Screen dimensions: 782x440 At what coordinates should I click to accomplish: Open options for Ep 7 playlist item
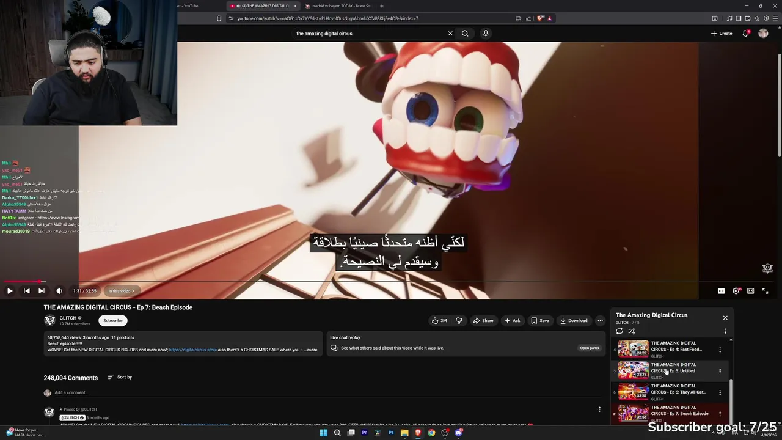pyautogui.click(x=720, y=414)
